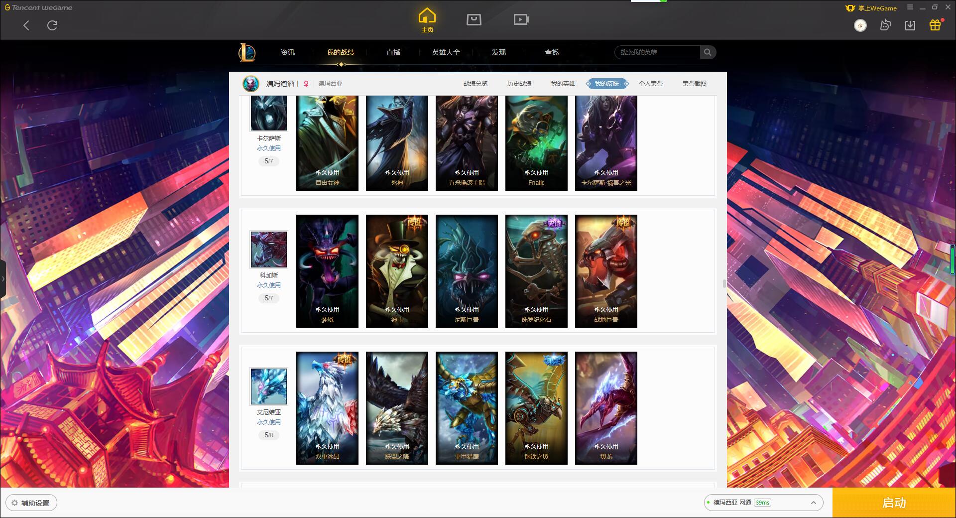The height and width of the screenshot is (518, 956).
Task: Click the League of Legends logo
Action: pos(247,52)
